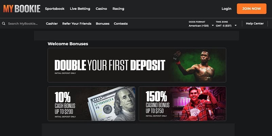Select American (+120) odds format
272x136 pixels.
click(199, 26)
